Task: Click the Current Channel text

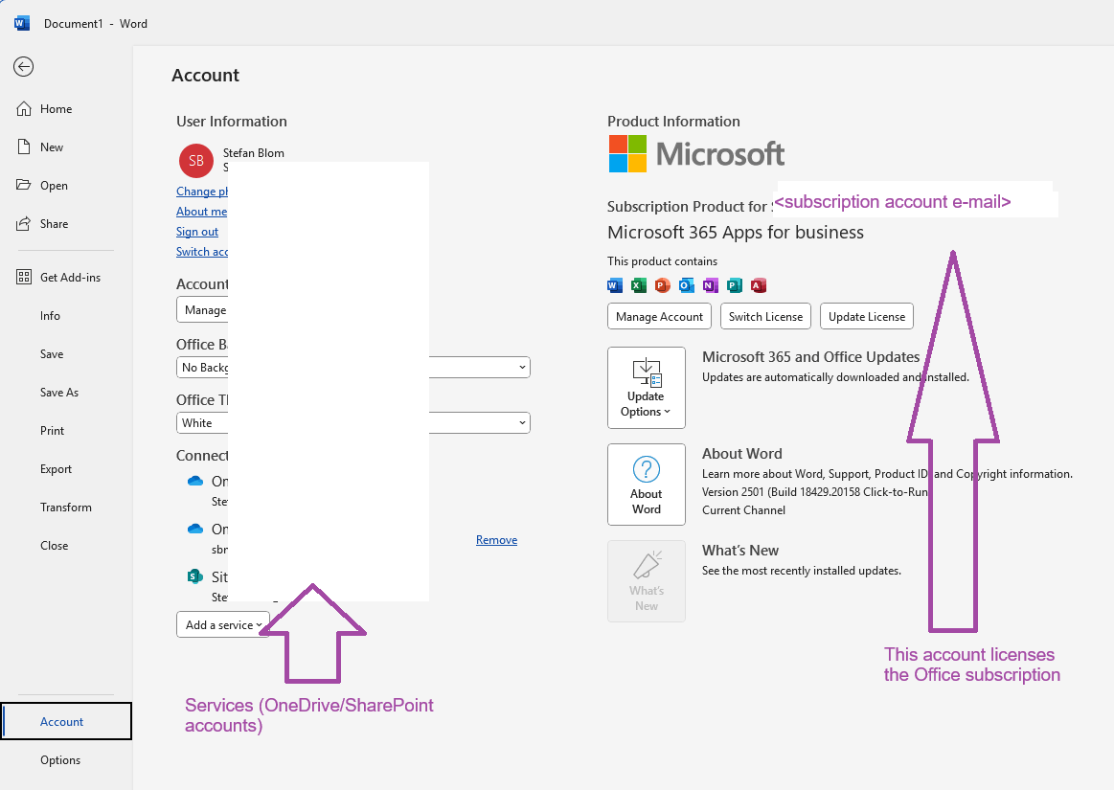Action: pyautogui.click(x=744, y=510)
